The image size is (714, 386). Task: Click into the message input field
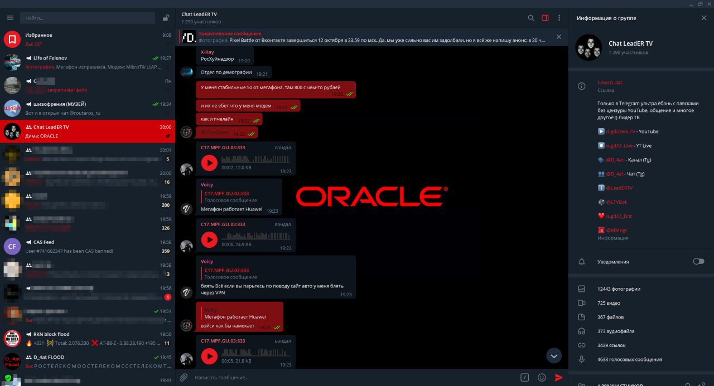[354, 377]
